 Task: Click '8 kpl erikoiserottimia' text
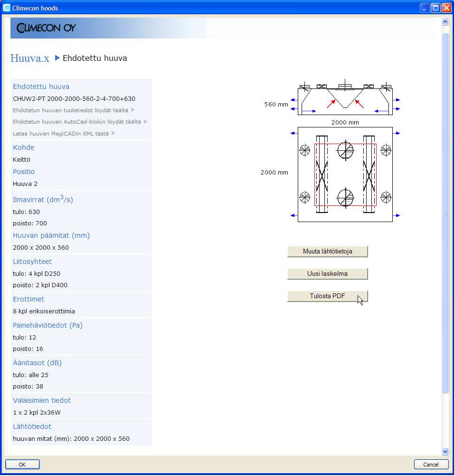(x=44, y=311)
